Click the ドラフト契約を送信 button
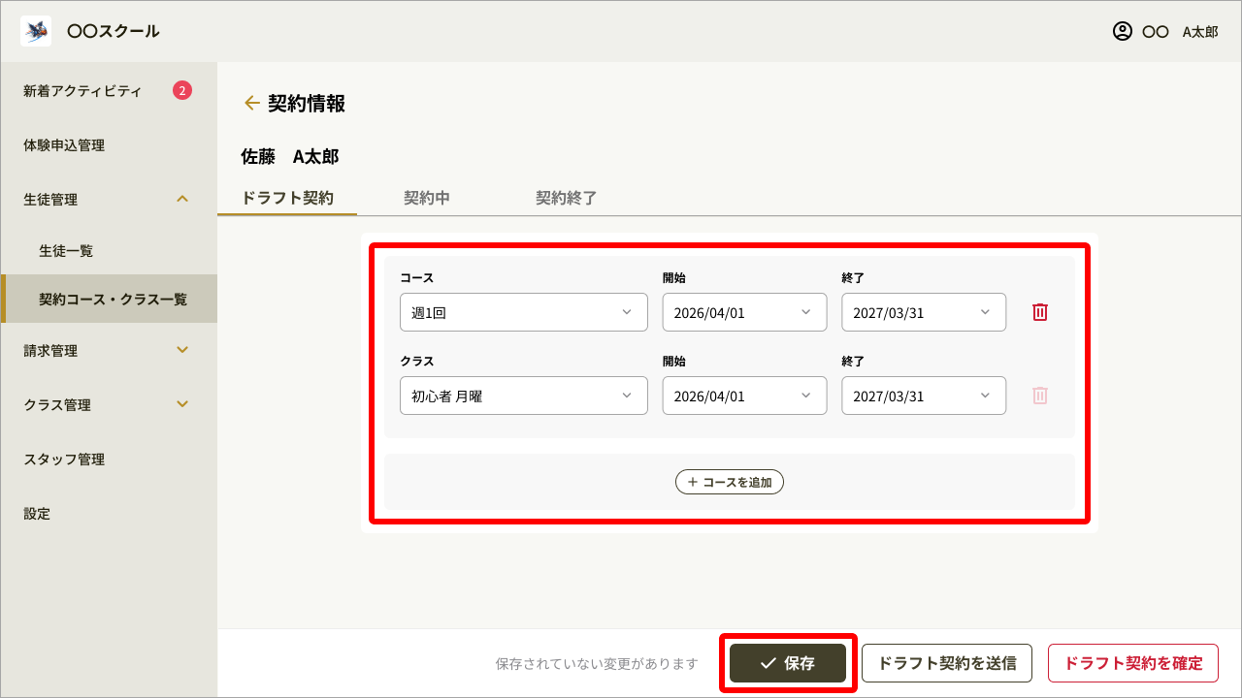 (946, 663)
